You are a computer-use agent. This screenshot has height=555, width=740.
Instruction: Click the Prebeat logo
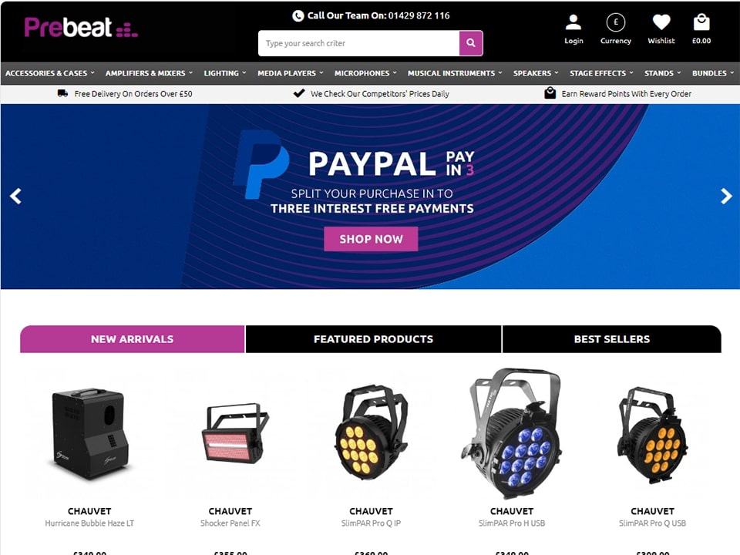81,28
